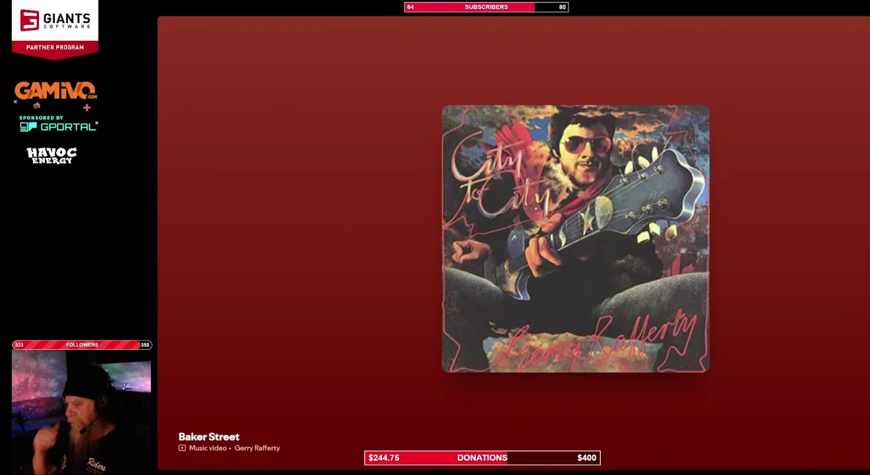Click the Giants Software Partner Program logo

(x=55, y=29)
